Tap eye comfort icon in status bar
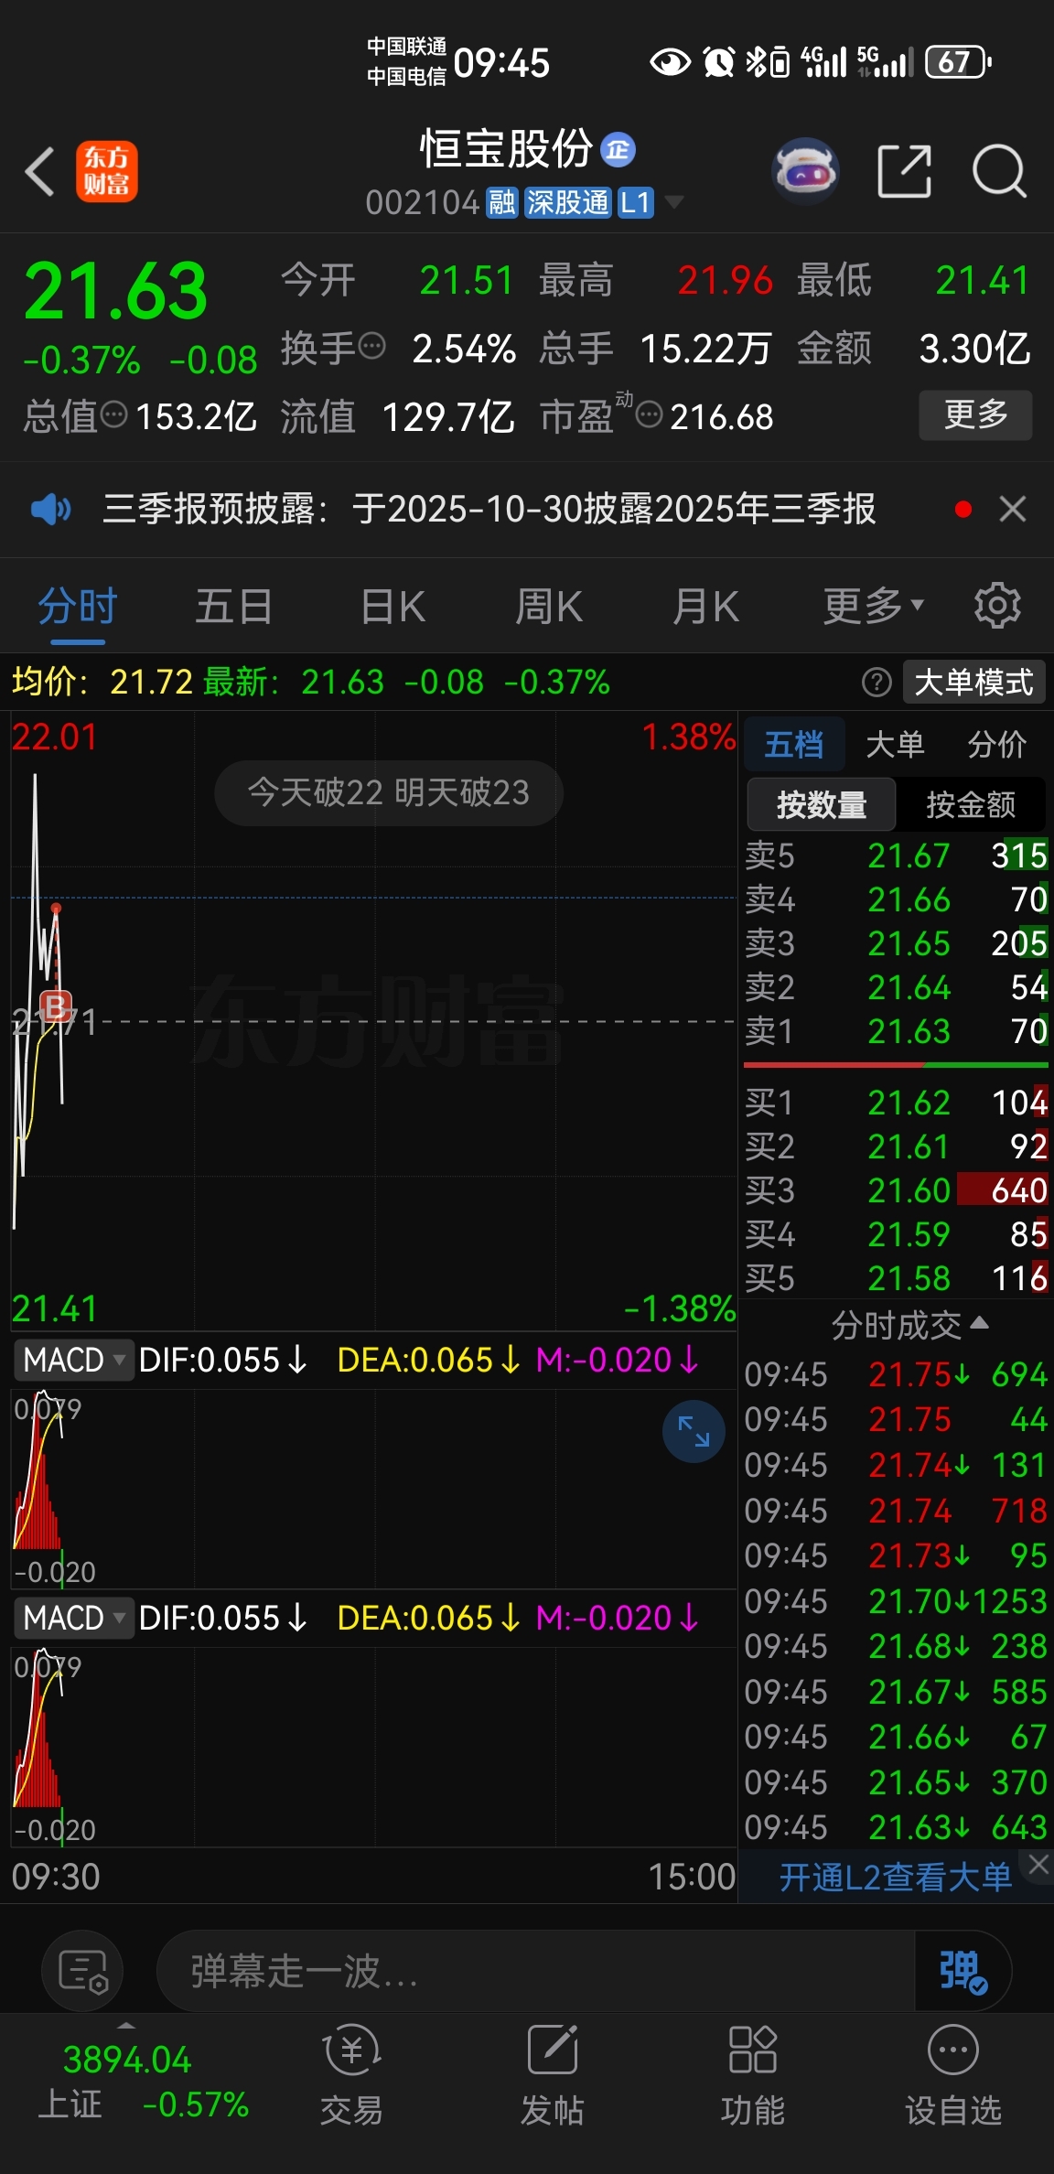 click(670, 62)
